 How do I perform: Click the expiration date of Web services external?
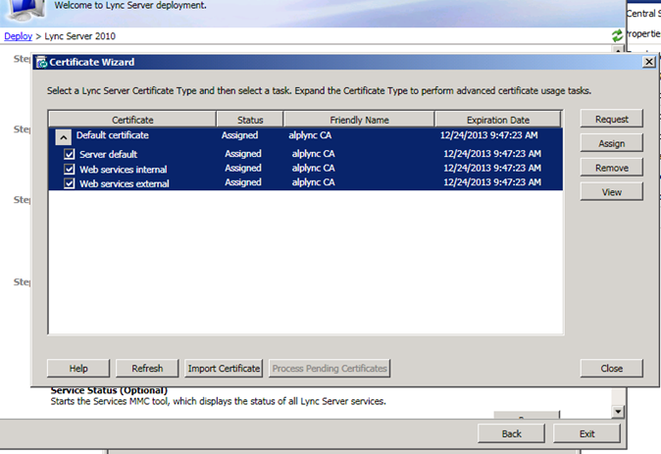[x=492, y=182]
